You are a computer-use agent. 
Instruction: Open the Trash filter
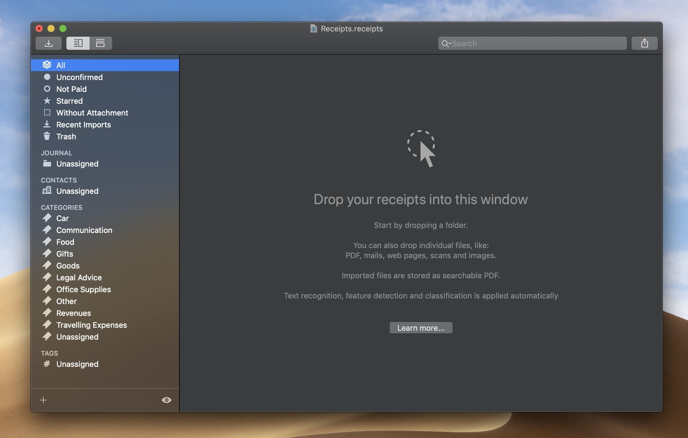[66, 136]
